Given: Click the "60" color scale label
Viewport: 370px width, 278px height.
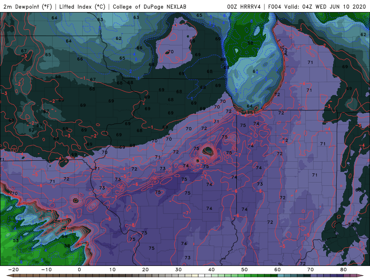Looking at the screenshot, I should (x=277, y=270).
